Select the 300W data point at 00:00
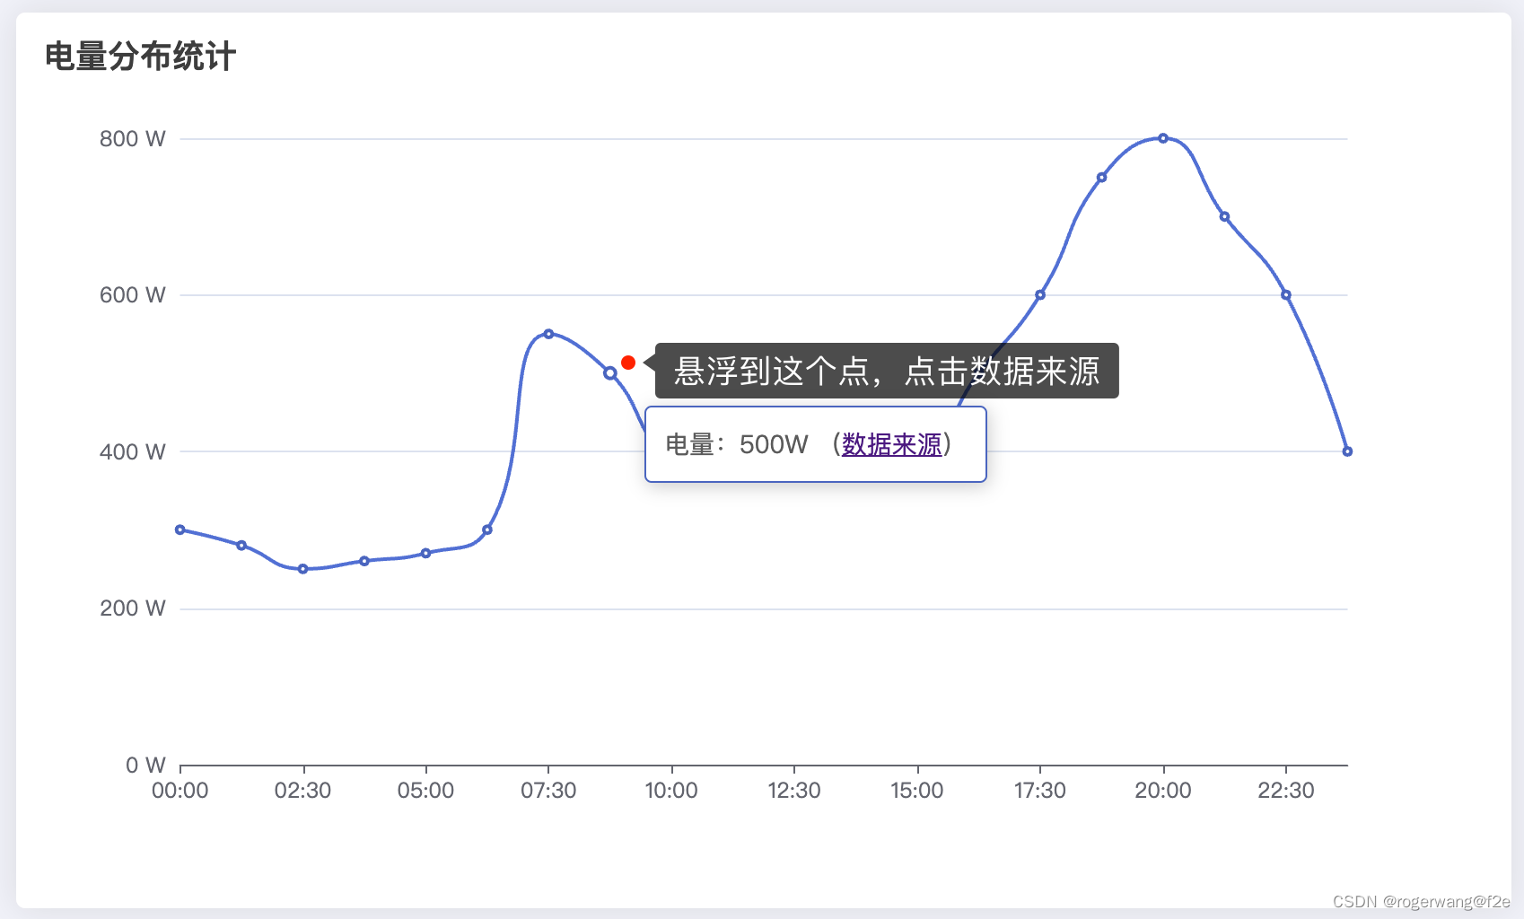 tap(180, 530)
